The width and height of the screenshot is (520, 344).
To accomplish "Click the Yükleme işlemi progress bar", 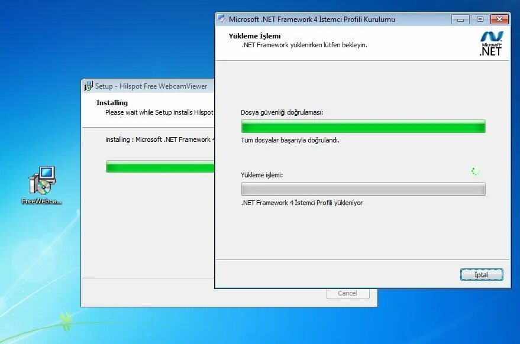I will tap(363, 189).
